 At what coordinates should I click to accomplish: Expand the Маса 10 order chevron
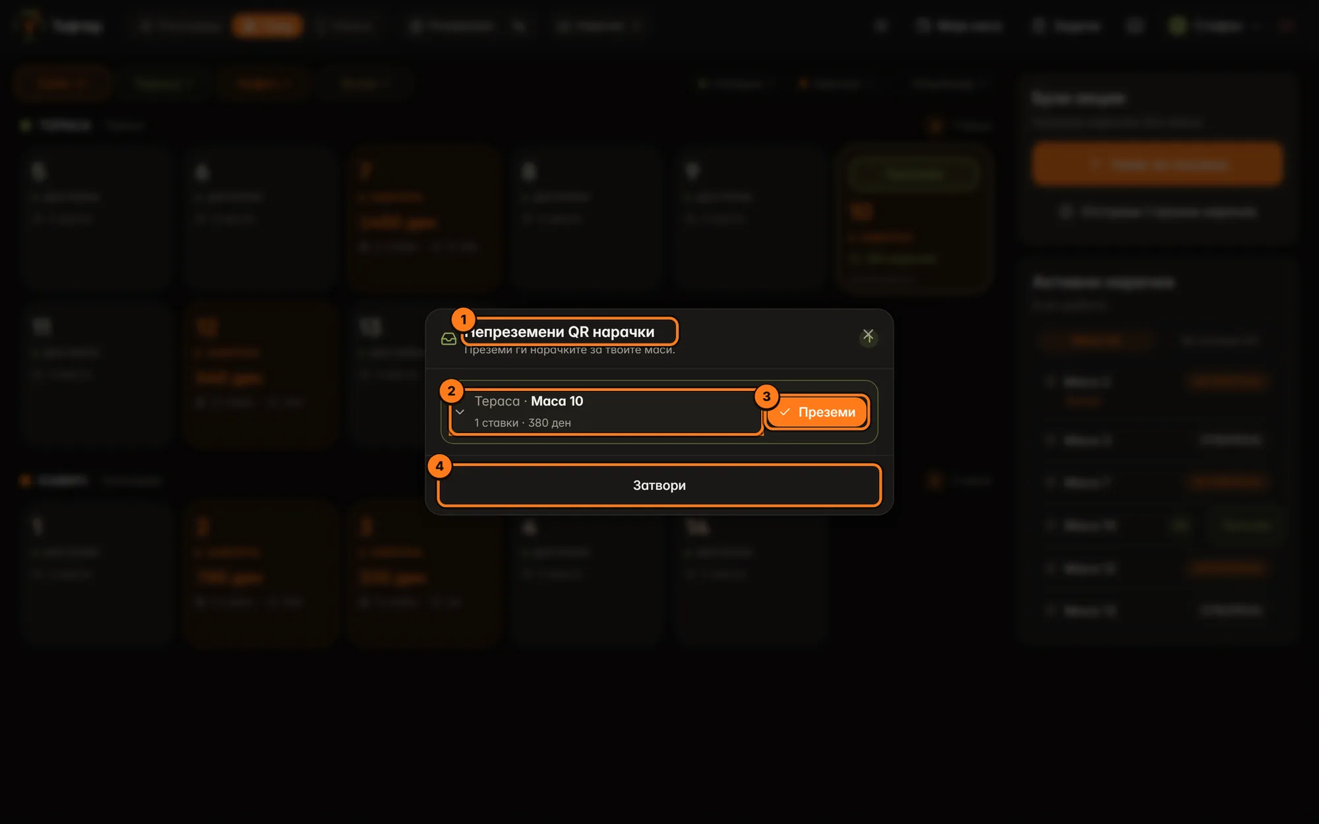click(x=460, y=412)
